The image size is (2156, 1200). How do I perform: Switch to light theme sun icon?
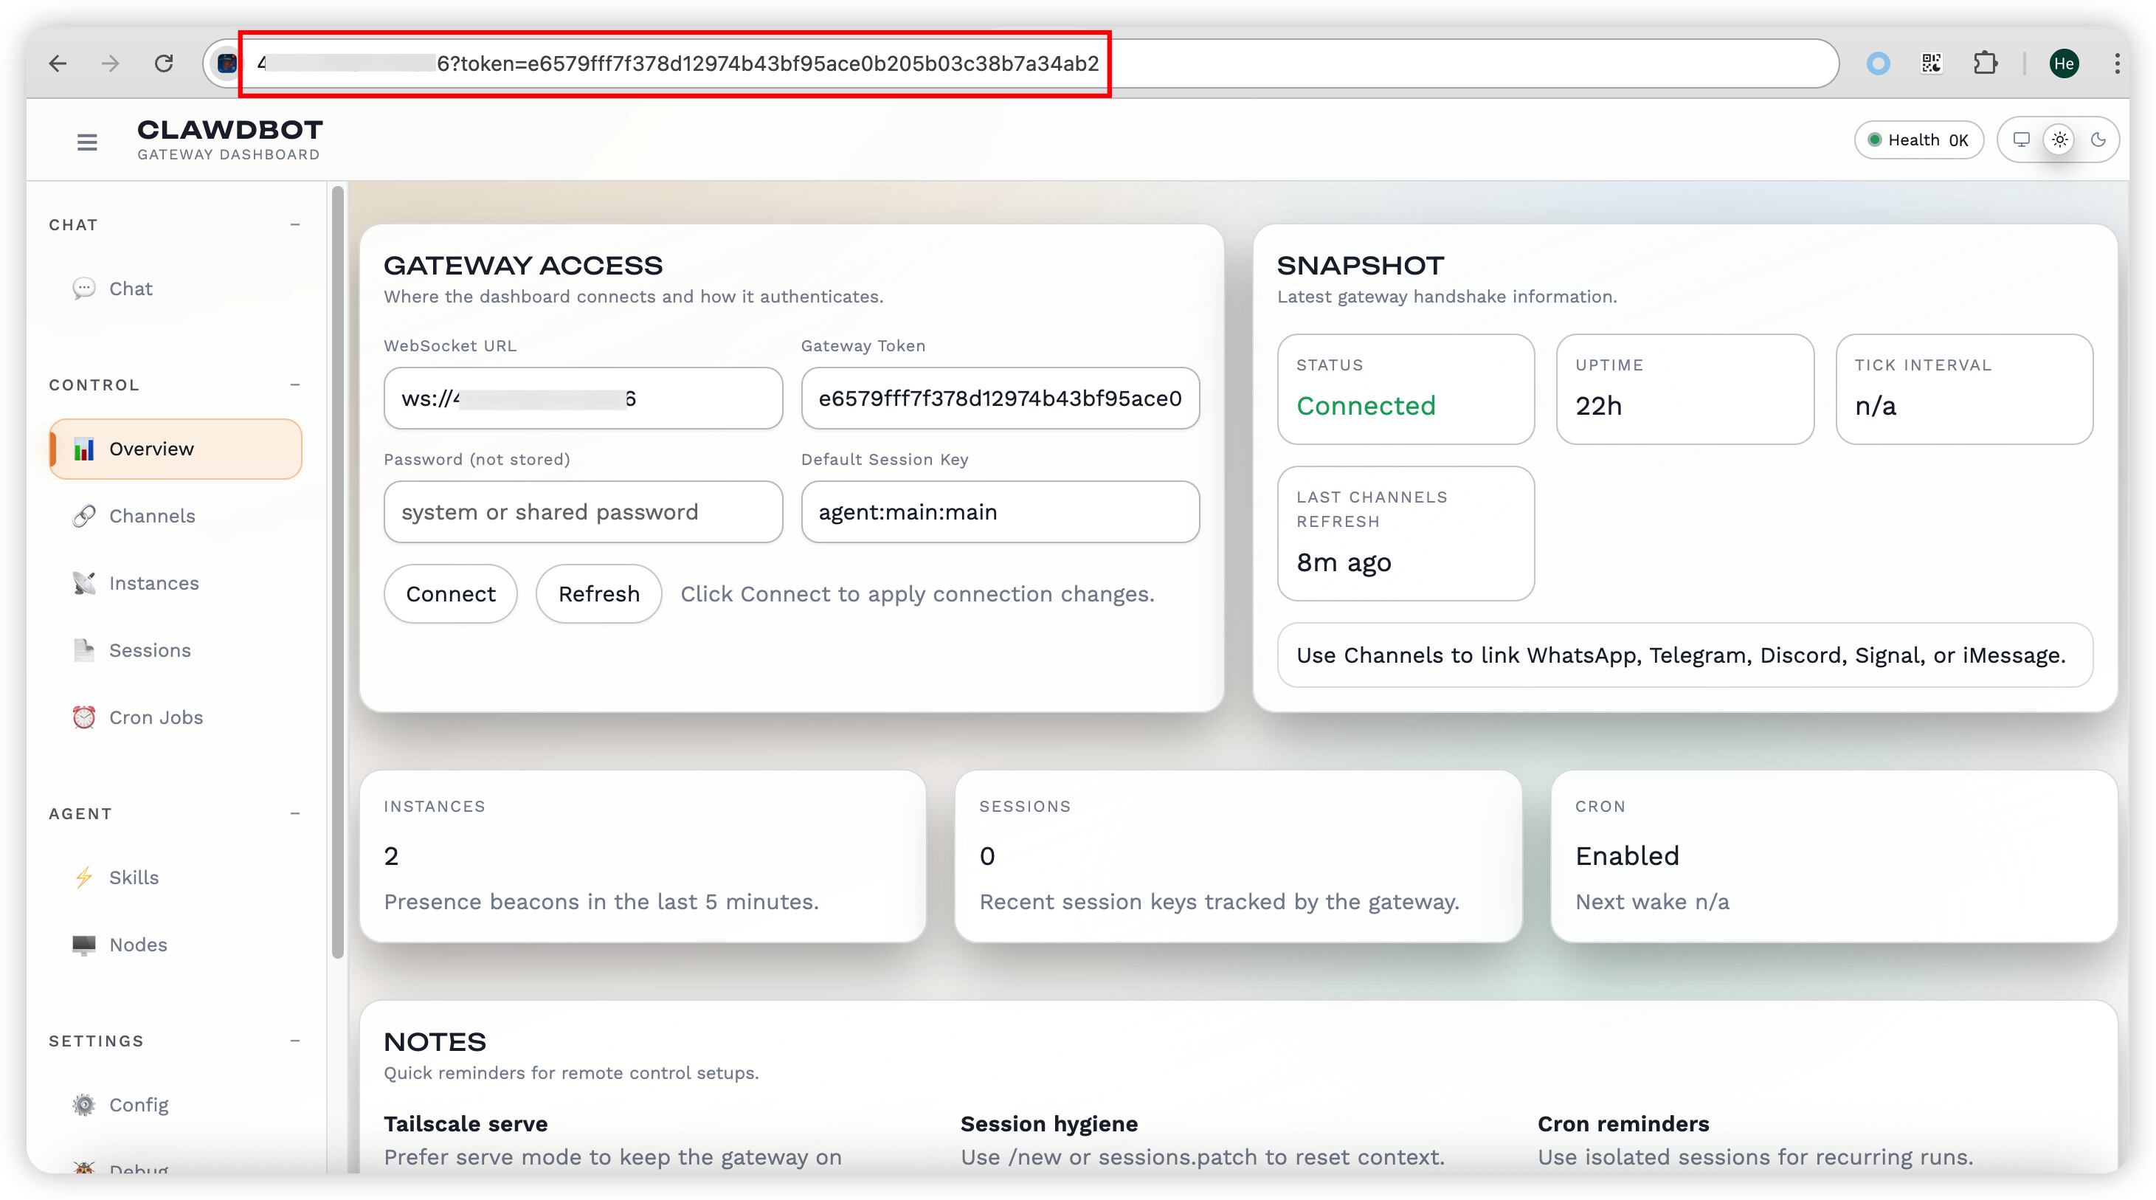click(x=2060, y=139)
